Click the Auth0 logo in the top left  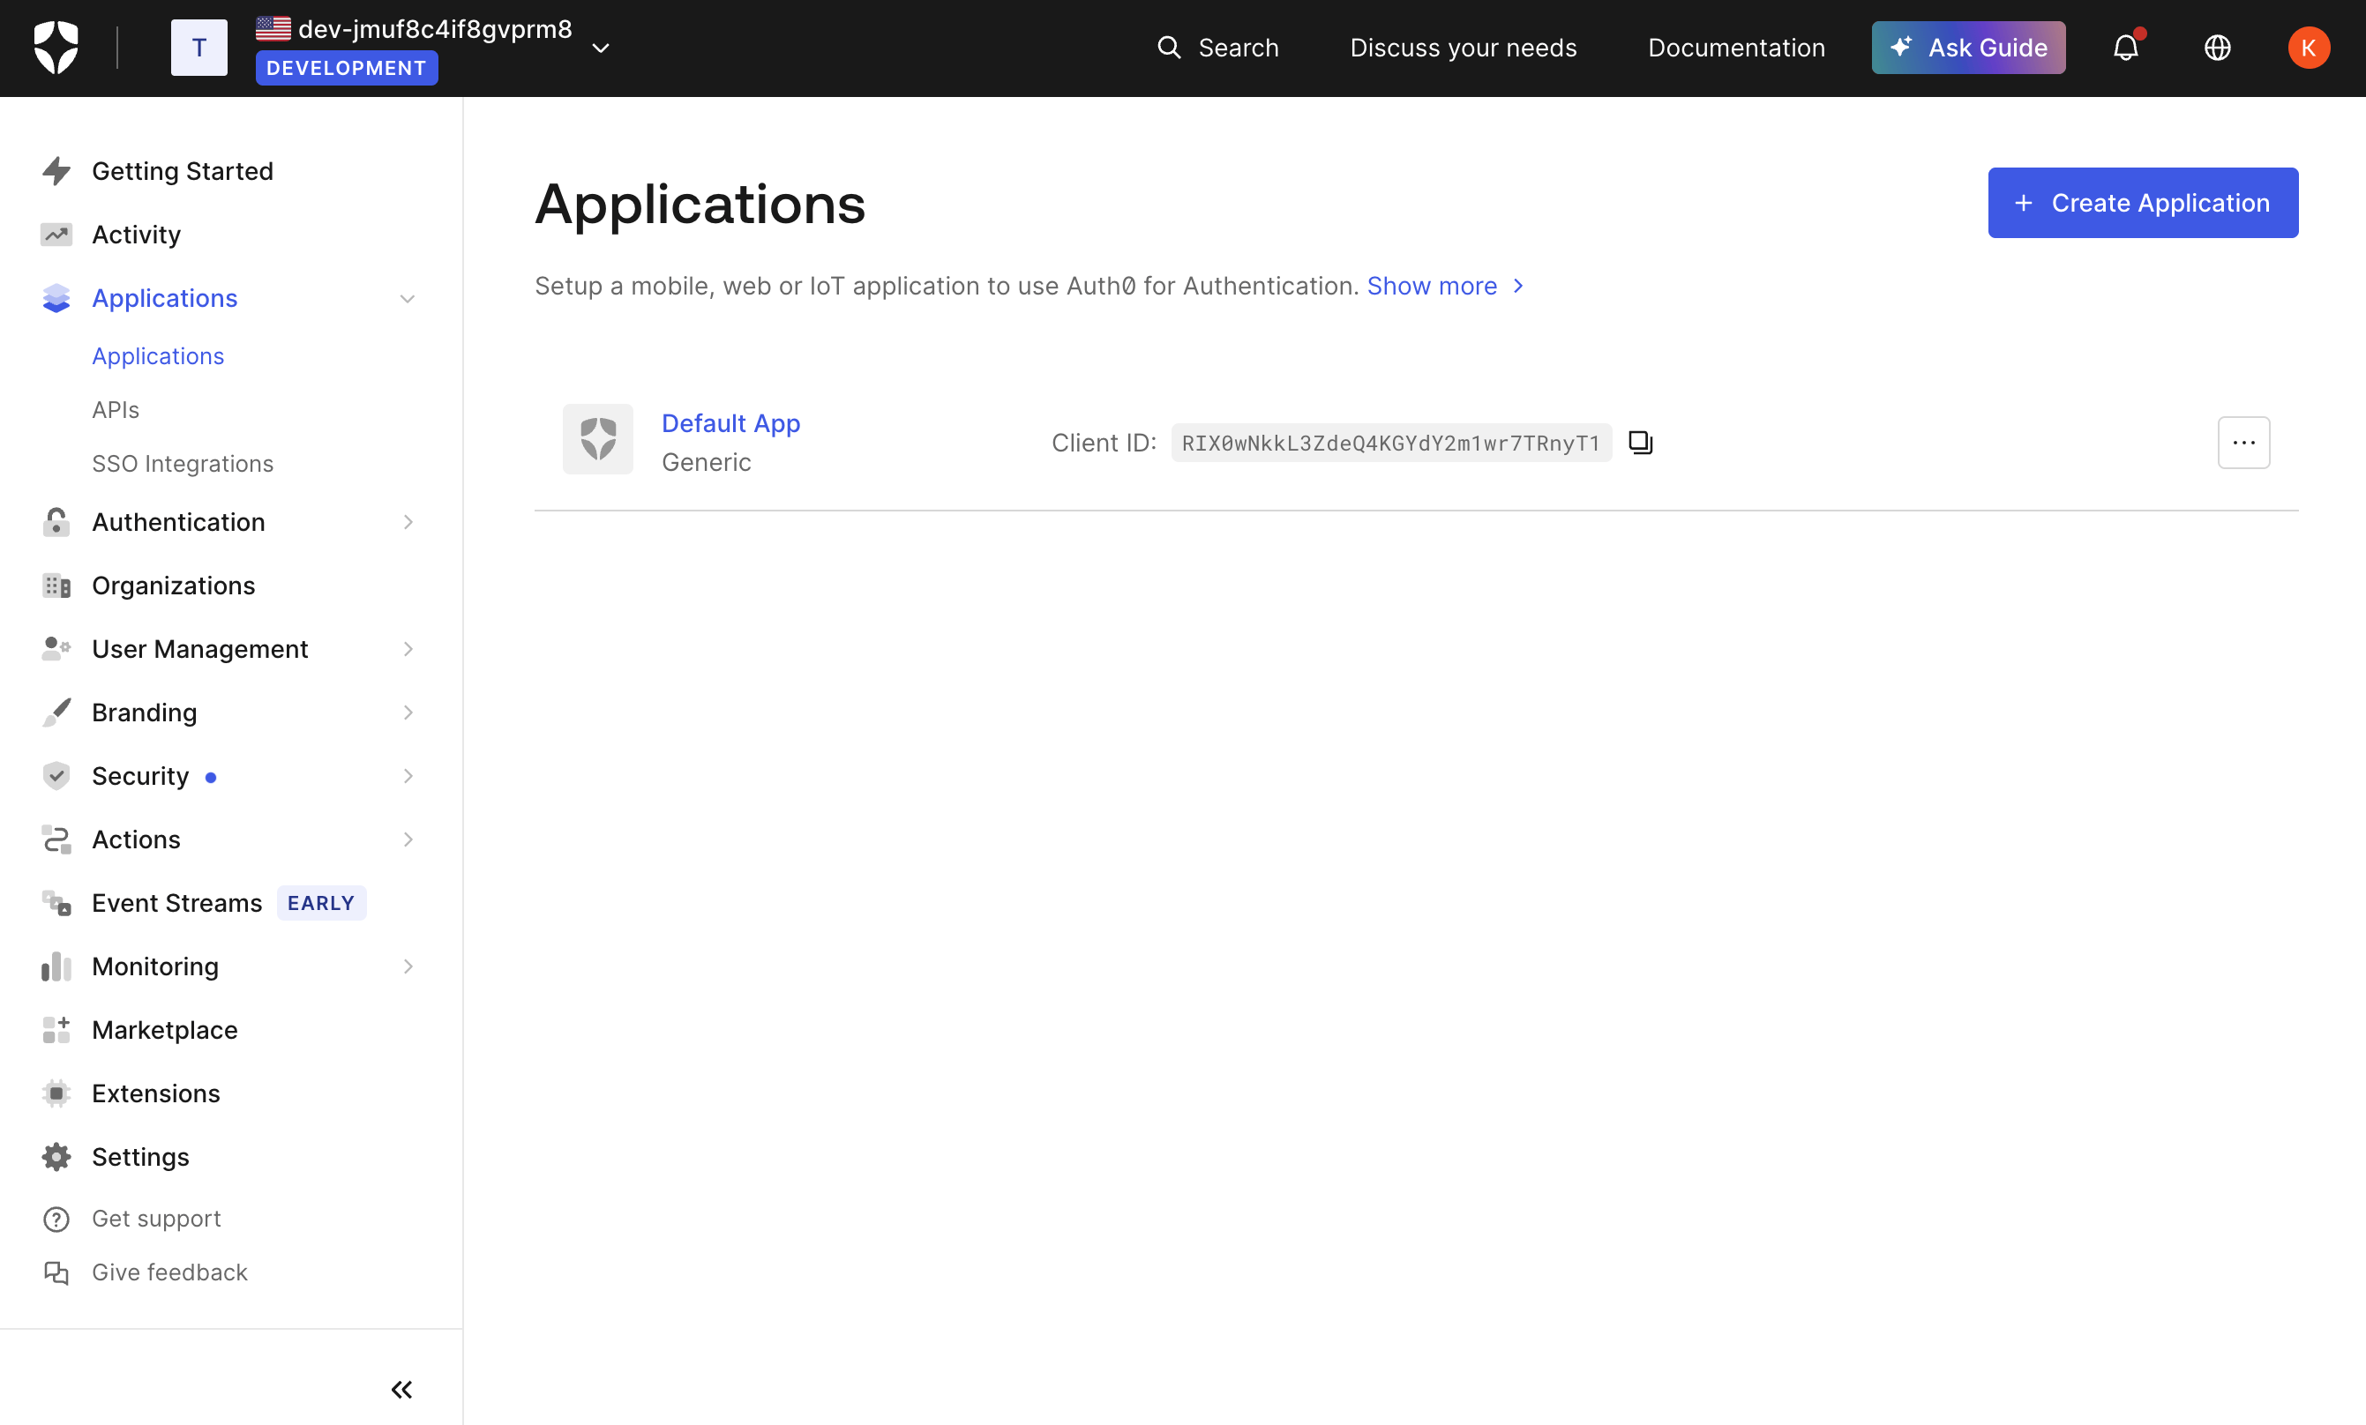tap(55, 47)
